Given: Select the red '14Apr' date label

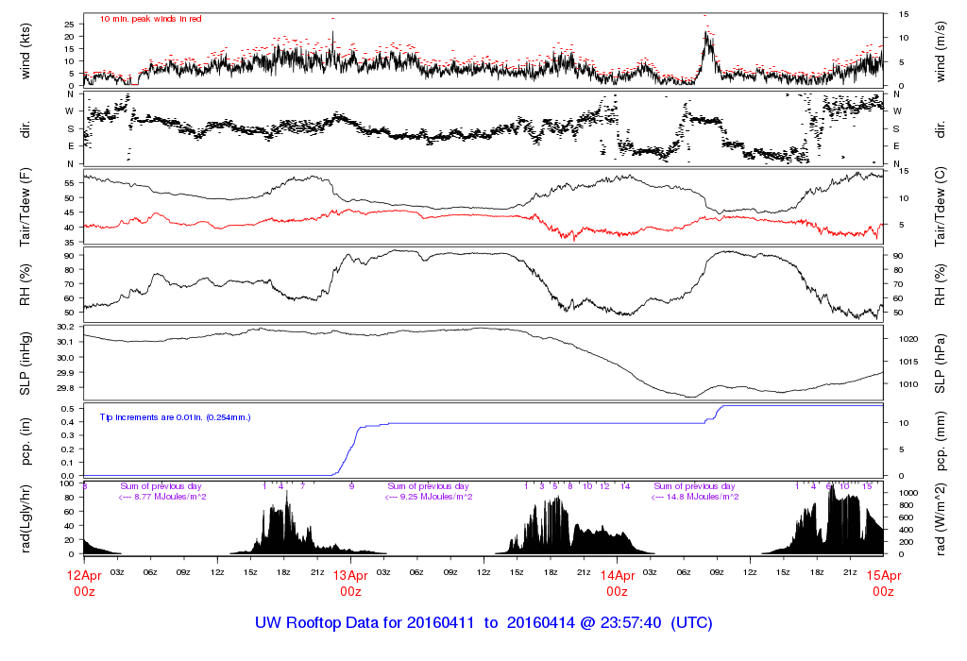Looking at the screenshot, I should [618, 575].
